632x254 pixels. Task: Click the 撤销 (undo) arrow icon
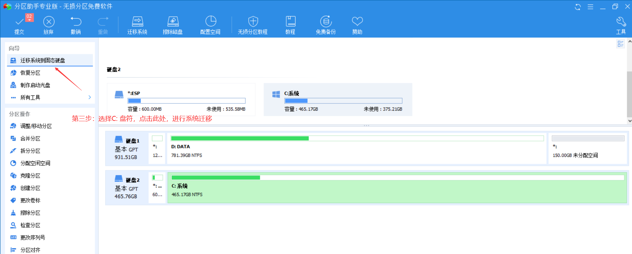tap(76, 22)
